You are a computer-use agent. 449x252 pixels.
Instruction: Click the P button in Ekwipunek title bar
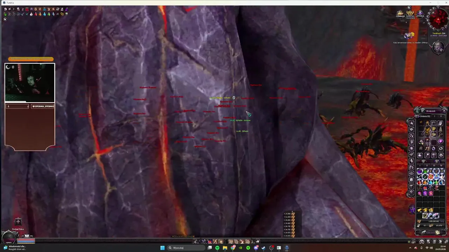click(423, 111)
